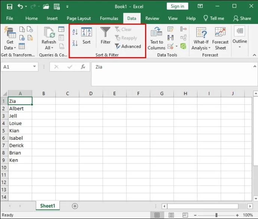Open Customize Quick Access Toolbar dropdown
258x219 pixels.
(x=67, y=7)
